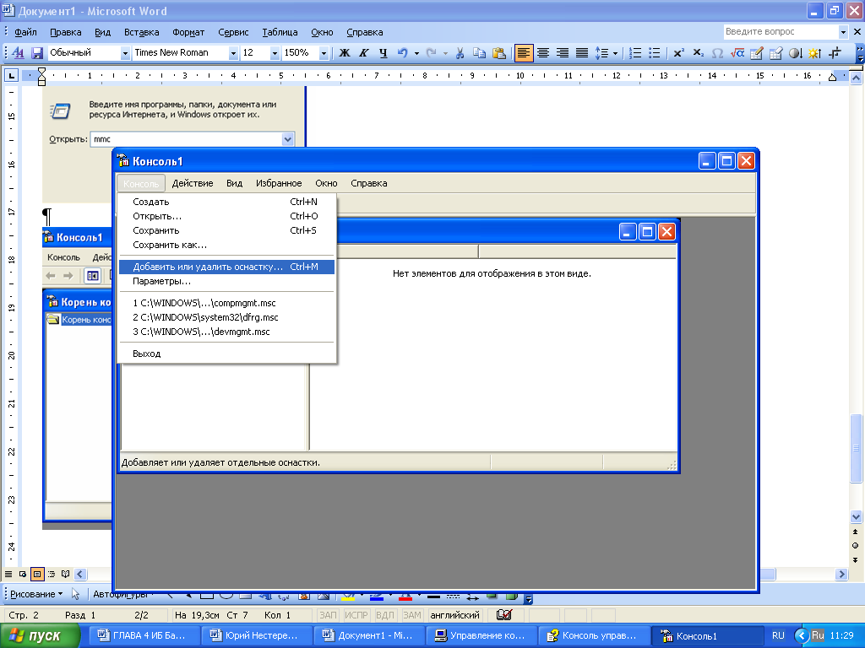
Task: Toggle align left paragraph button
Action: pyautogui.click(x=524, y=53)
